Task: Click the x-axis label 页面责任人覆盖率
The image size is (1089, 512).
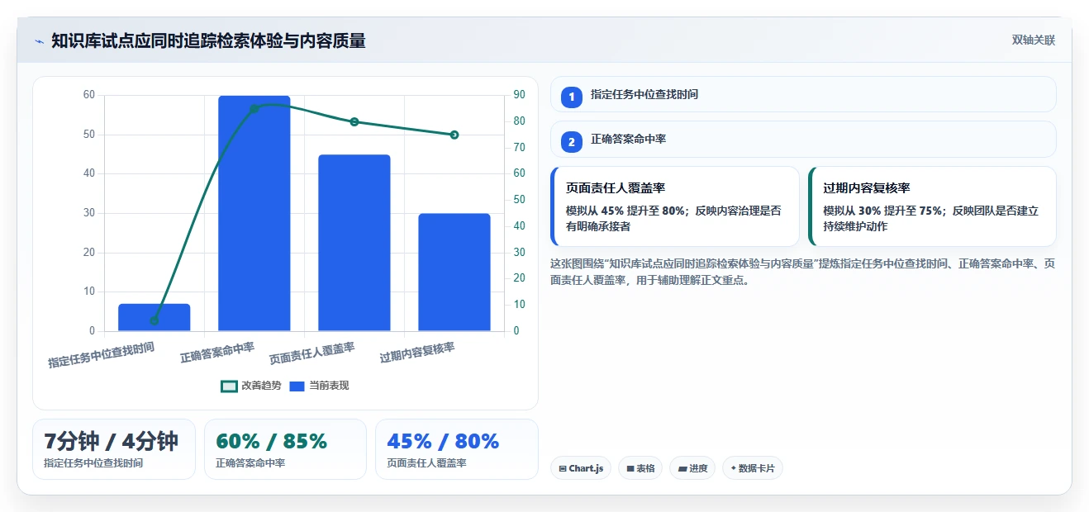Action: click(x=312, y=354)
